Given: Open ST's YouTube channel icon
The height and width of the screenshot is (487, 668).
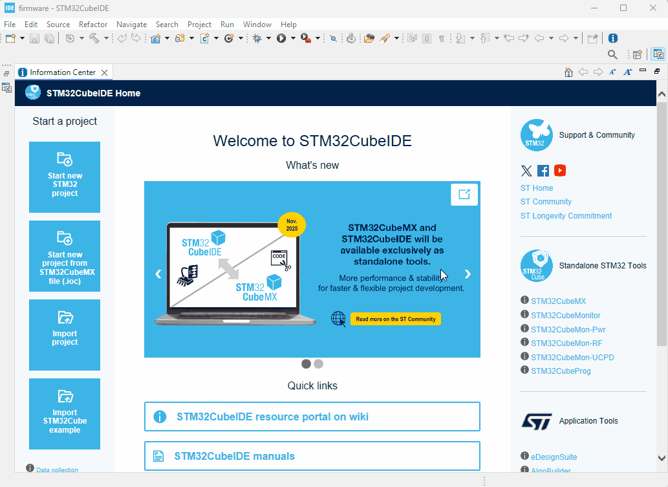Looking at the screenshot, I should pyautogui.click(x=559, y=170).
